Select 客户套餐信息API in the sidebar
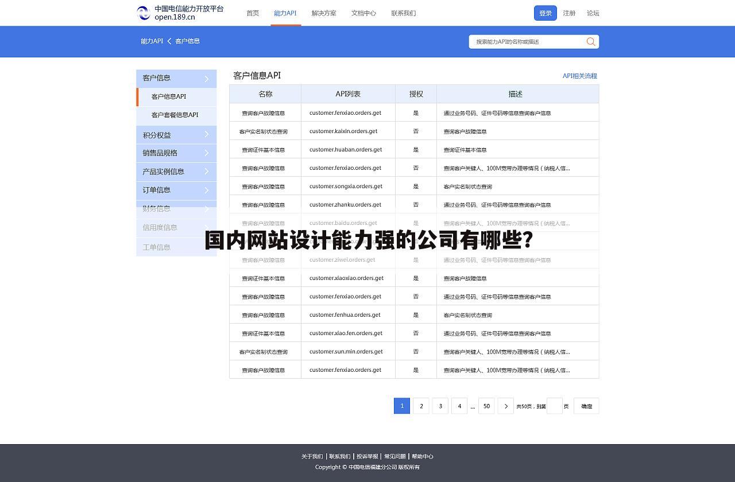This screenshot has height=482, width=735. (175, 115)
